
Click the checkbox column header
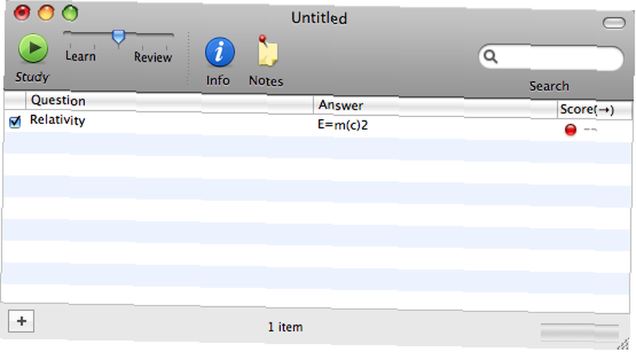tap(15, 99)
